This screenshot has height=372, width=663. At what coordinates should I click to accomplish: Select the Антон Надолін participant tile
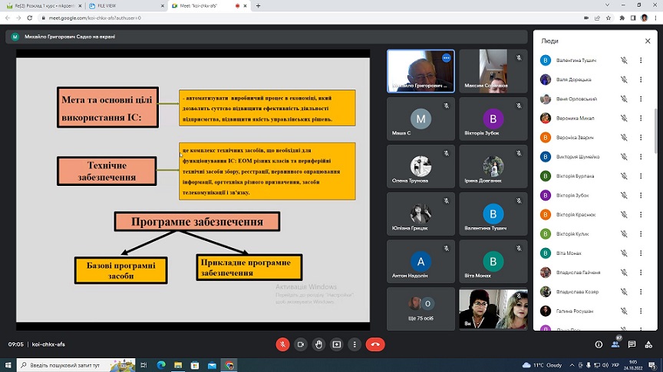[x=421, y=262]
